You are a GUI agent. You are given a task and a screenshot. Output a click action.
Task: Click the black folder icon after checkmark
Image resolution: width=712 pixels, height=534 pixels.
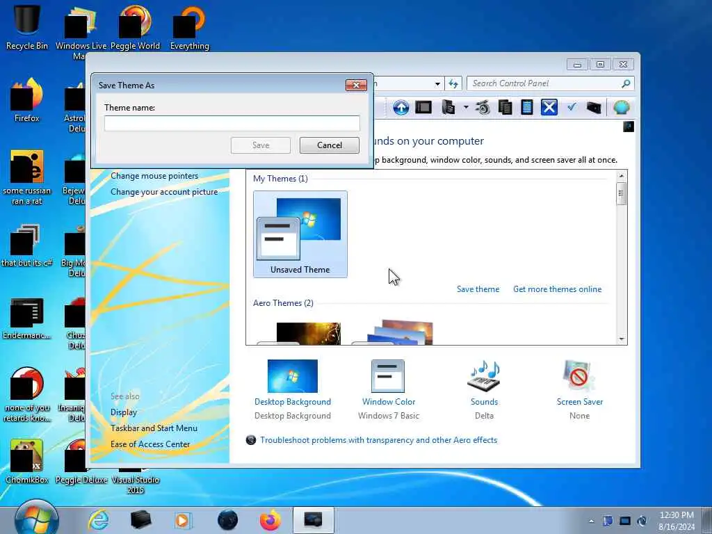point(594,108)
